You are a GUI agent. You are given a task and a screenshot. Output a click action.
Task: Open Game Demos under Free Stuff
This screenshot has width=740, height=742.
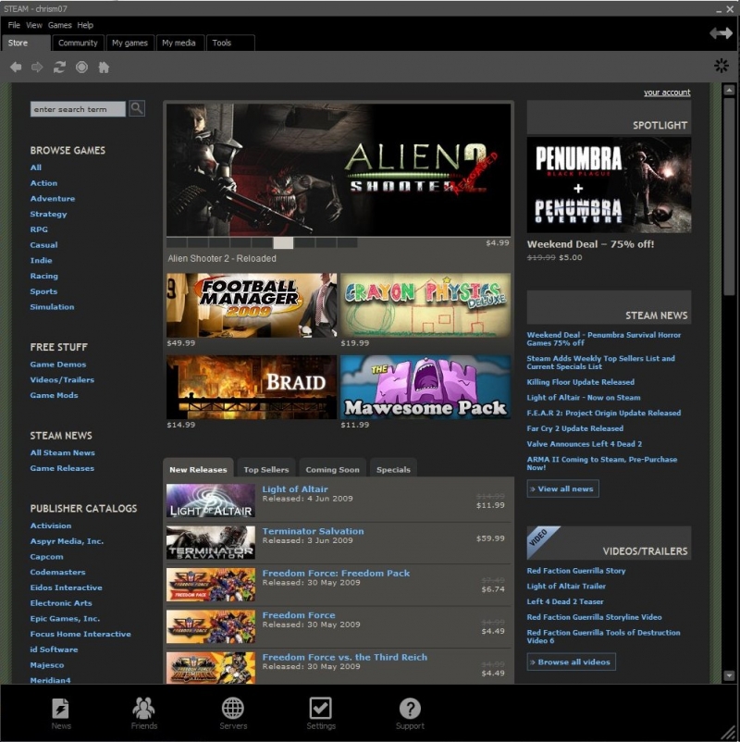pyautogui.click(x=58, y=365)
